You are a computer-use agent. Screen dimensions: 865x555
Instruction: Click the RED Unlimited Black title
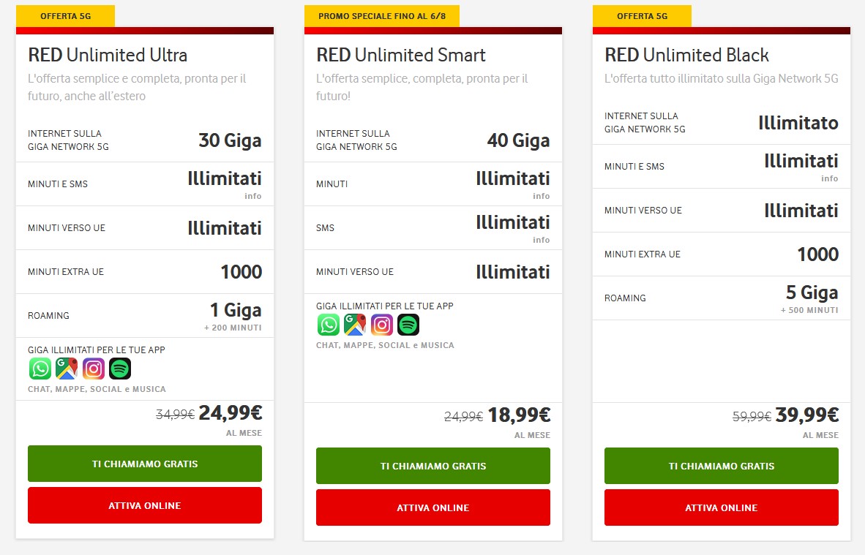click(686, 55)
